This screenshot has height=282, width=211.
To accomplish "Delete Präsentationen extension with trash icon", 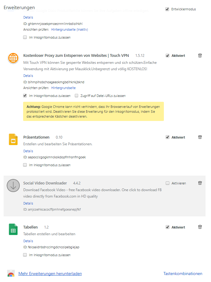I will 200,137.
